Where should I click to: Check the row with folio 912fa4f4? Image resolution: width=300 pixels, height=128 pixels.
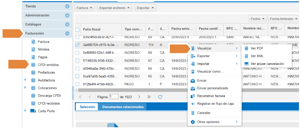77,84
